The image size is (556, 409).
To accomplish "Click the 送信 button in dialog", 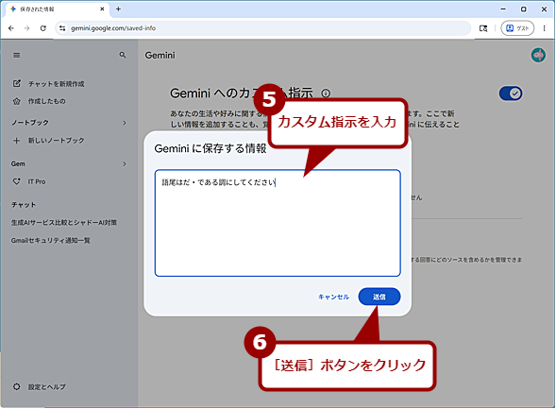I will 379,297.
